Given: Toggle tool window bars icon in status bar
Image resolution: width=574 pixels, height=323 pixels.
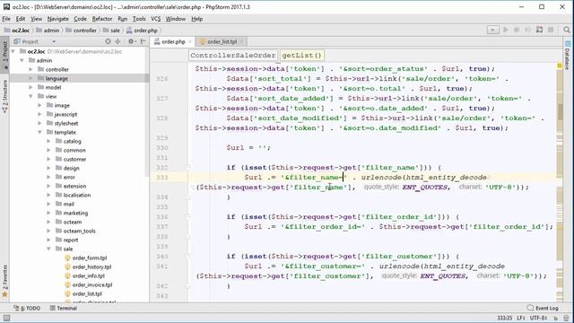Looking at the screenshot, I should (x=6, y=318).
